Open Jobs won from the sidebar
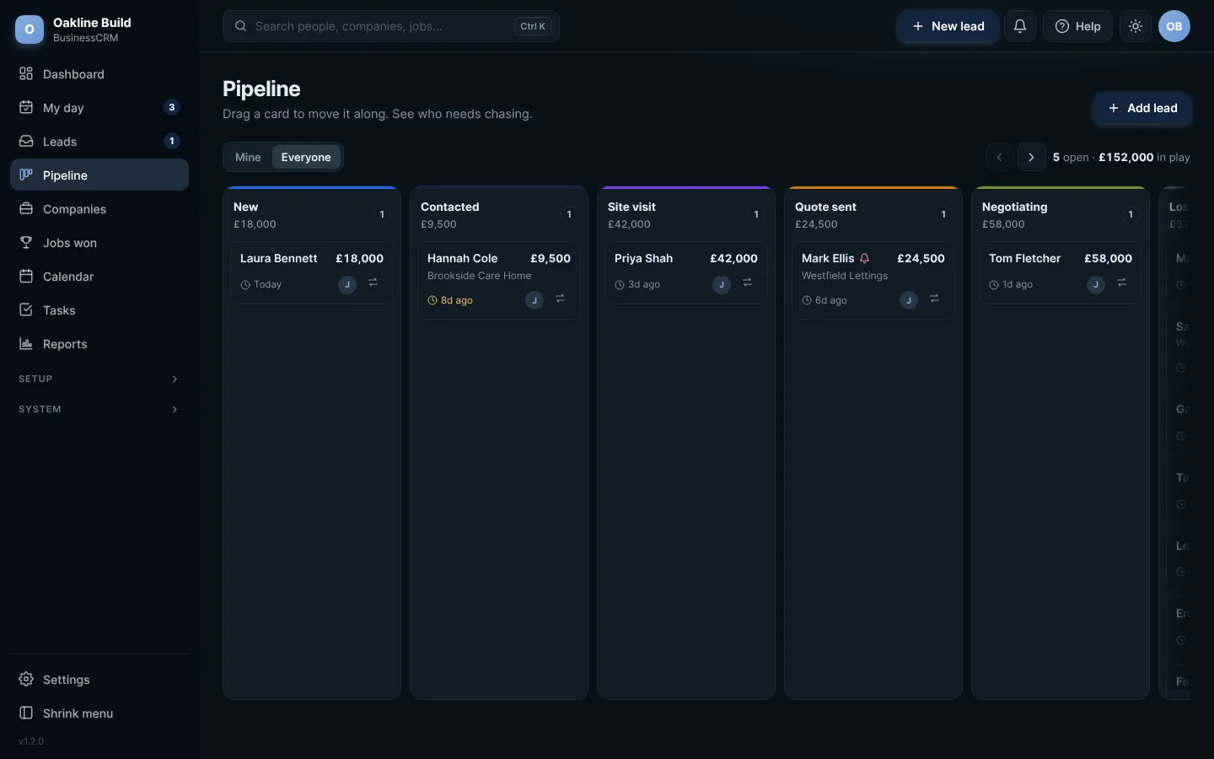Image resolution: width=1214 pixels, height=759 pixels. (x=99, y=243)
